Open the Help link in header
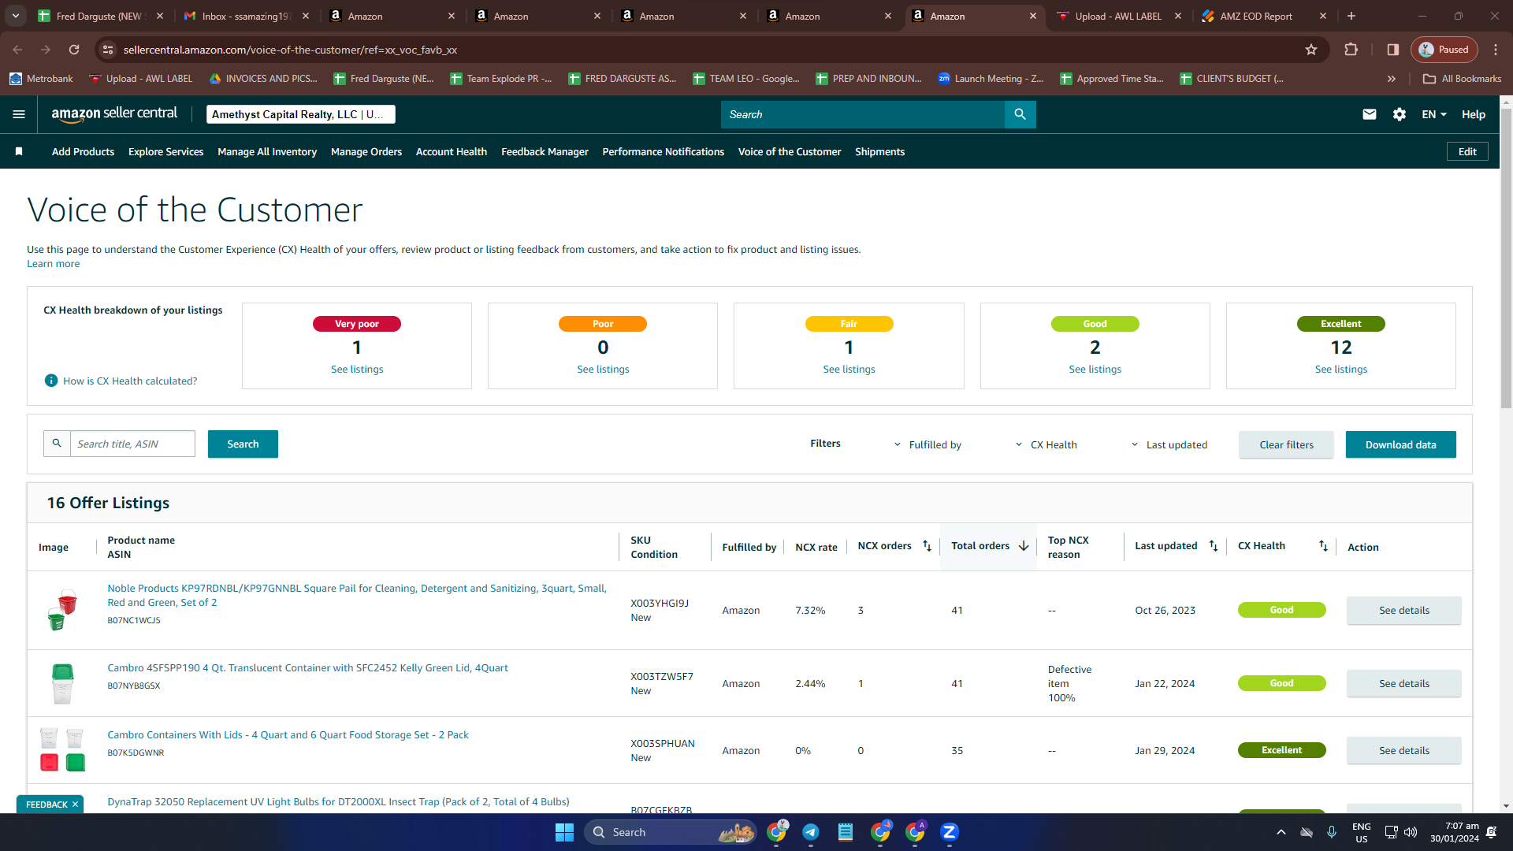The image size is (1513, 851). (1474, 114)
